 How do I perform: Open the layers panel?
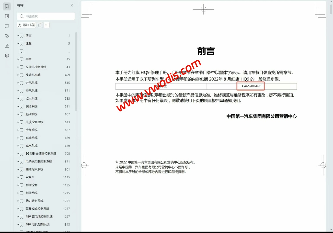coord(7,56)
